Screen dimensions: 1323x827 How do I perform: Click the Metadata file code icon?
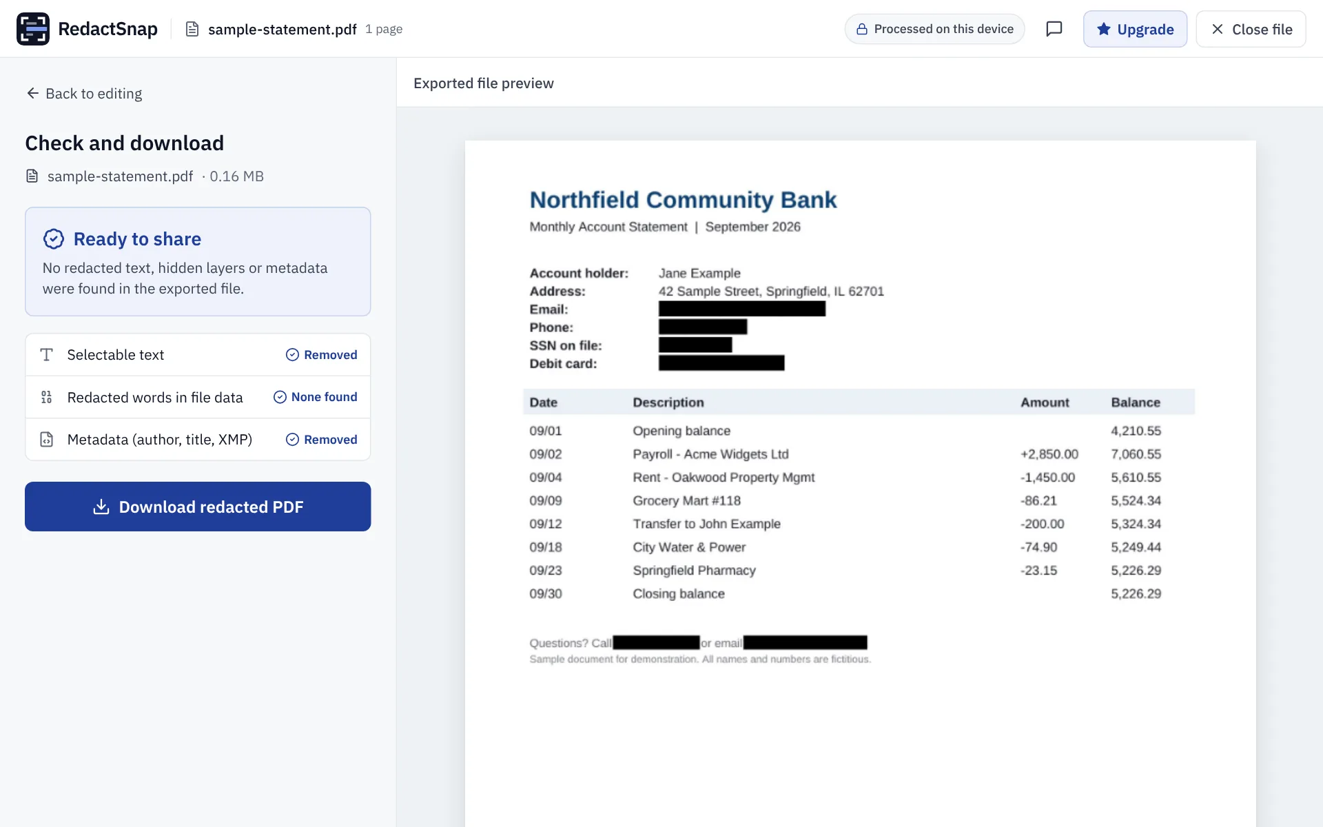[46, 440]
